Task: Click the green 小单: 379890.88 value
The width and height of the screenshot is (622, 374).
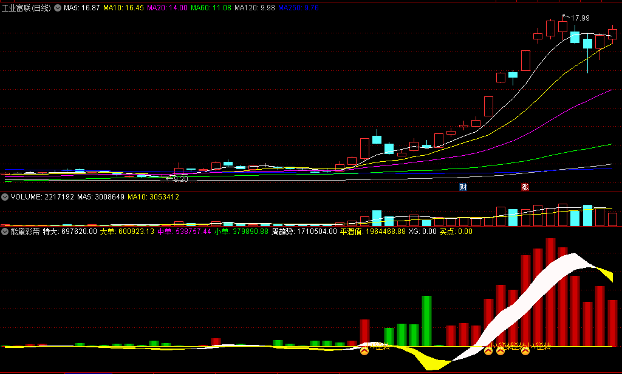Action: click(241, 232)
